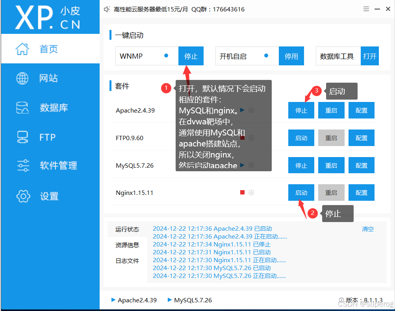This screenshot has height=311, width=395.
Task: Click Apache2.4.39 status at bottom bar
Action: click(x=134, y=300)
